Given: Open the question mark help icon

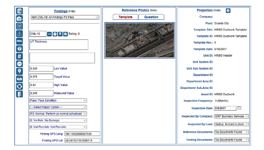Looking at the screenshot, I should point(19,48).
